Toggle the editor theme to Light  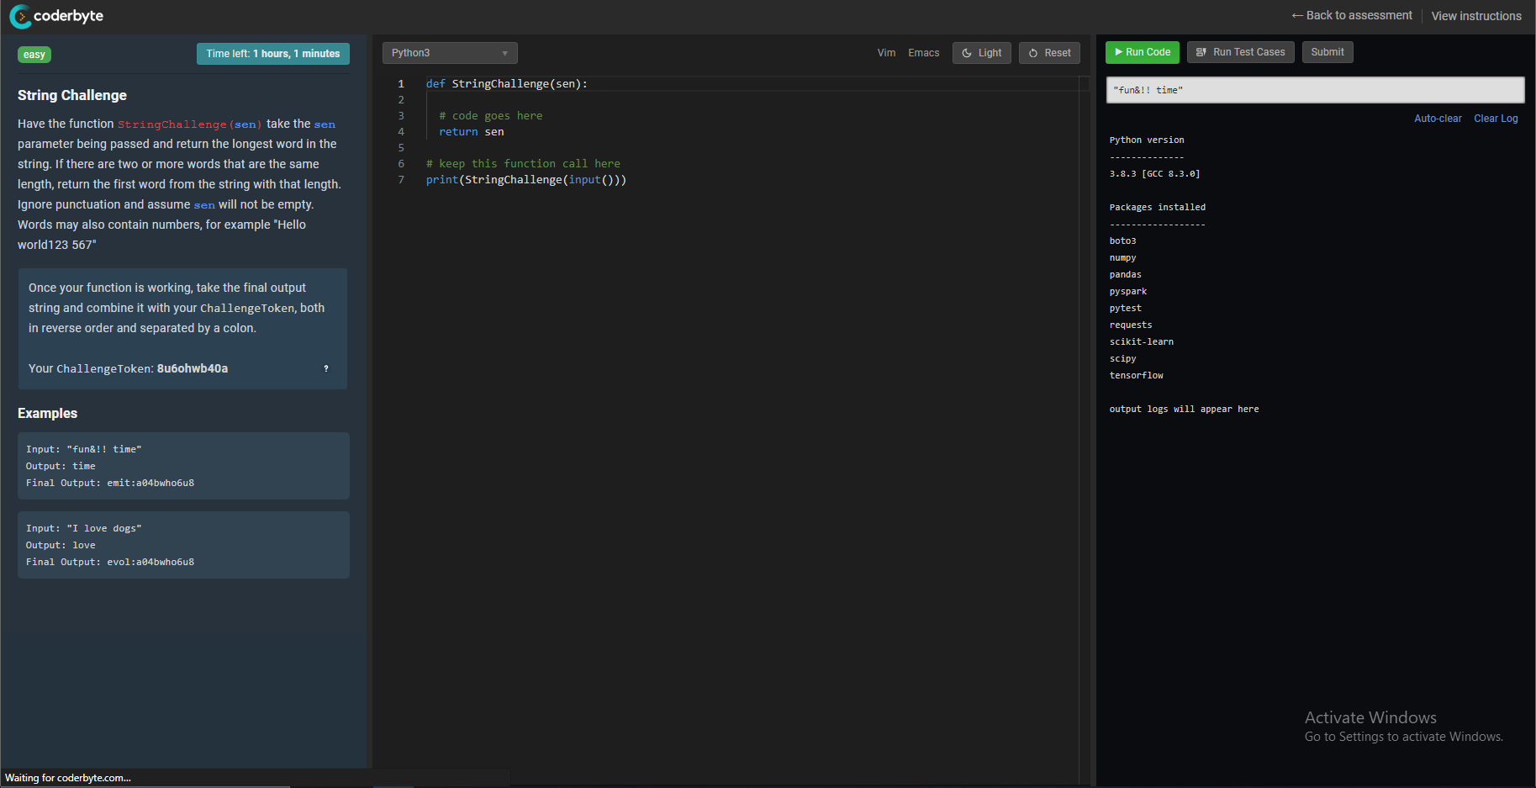tap(981, 52)
